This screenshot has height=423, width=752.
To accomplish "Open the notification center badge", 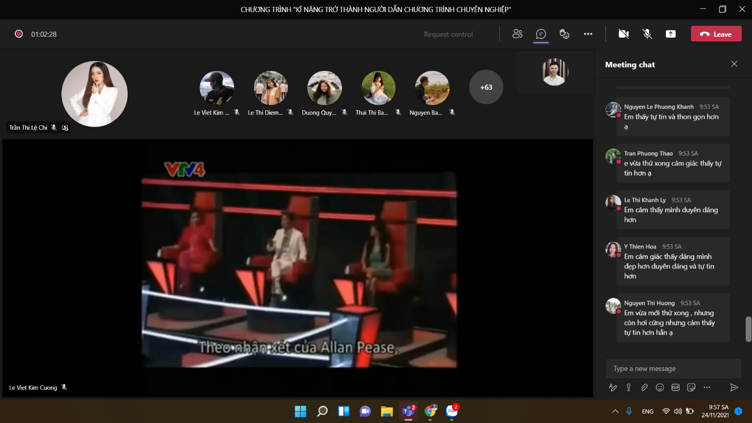I will 738,411.
